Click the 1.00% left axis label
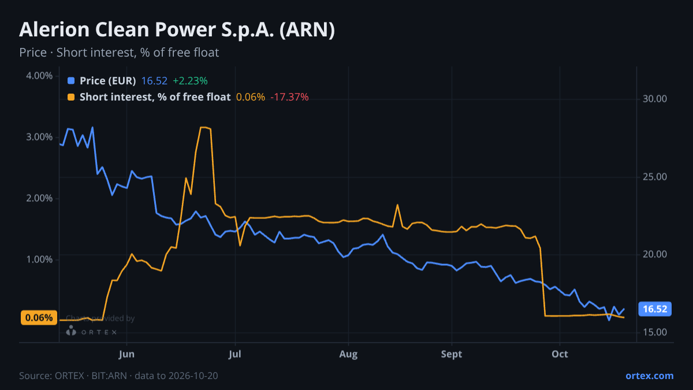Screen dimensions: 693x390 click(x=39, y=259)
